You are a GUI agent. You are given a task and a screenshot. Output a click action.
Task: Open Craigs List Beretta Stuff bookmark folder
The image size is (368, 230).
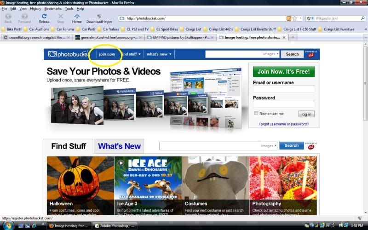(x=255, y=29)
